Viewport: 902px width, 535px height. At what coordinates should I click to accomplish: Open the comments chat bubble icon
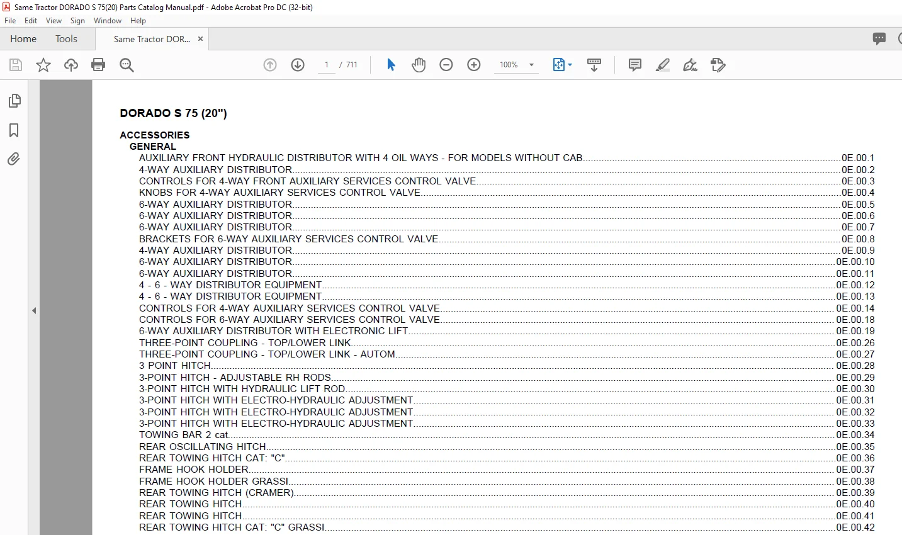point(879,39)
